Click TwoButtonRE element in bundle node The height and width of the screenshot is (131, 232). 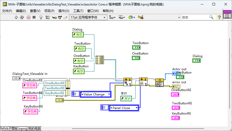pyautogui.click(x=55, y=88)
